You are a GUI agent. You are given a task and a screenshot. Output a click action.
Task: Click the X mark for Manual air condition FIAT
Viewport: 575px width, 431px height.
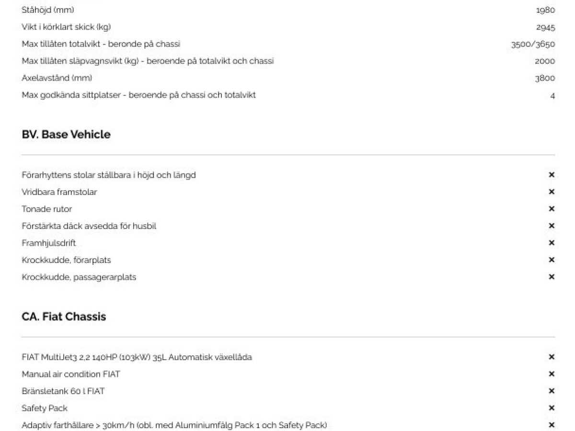tap(552, 374)
